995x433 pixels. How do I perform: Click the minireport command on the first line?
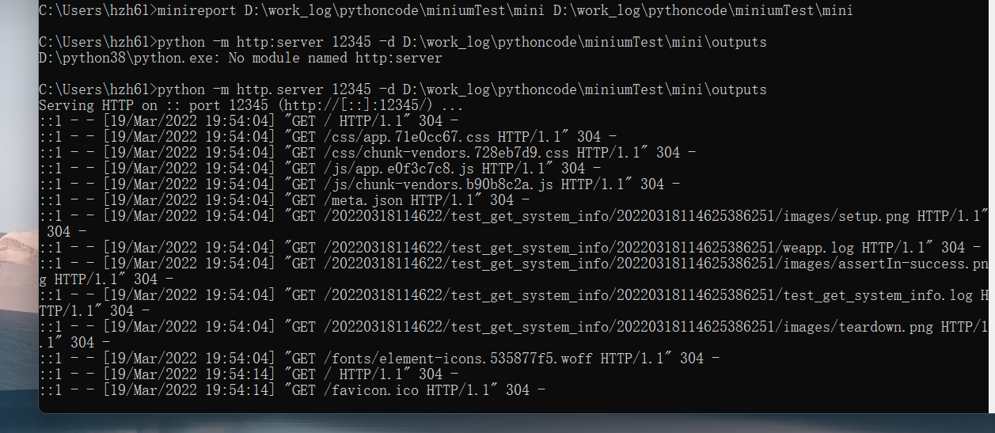446,10
